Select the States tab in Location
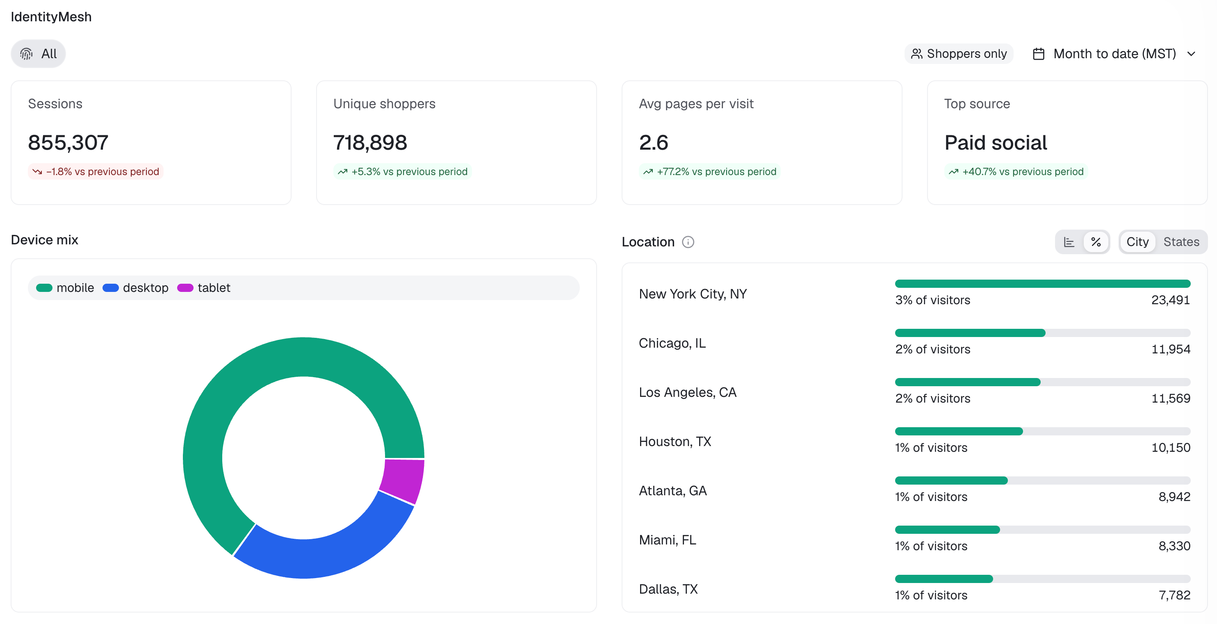The image size is (1217, 624). pyautogui.click(x=1181, y=242)
